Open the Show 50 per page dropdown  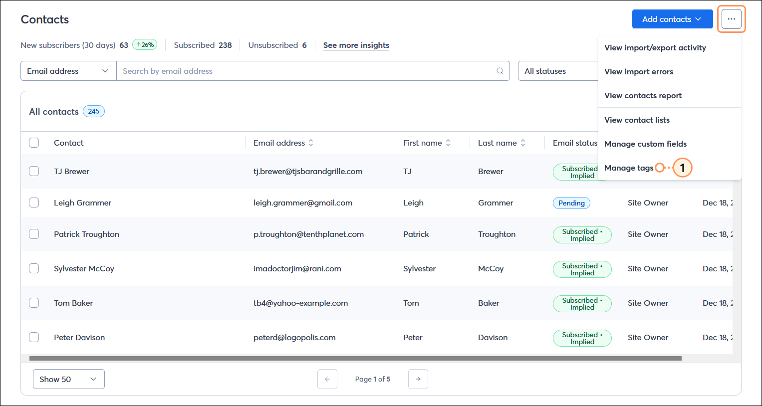tap(68, 379)
